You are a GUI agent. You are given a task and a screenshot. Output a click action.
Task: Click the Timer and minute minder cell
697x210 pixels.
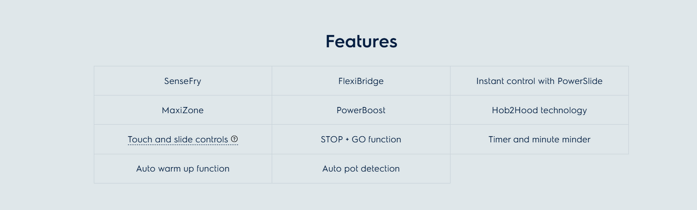539,140
